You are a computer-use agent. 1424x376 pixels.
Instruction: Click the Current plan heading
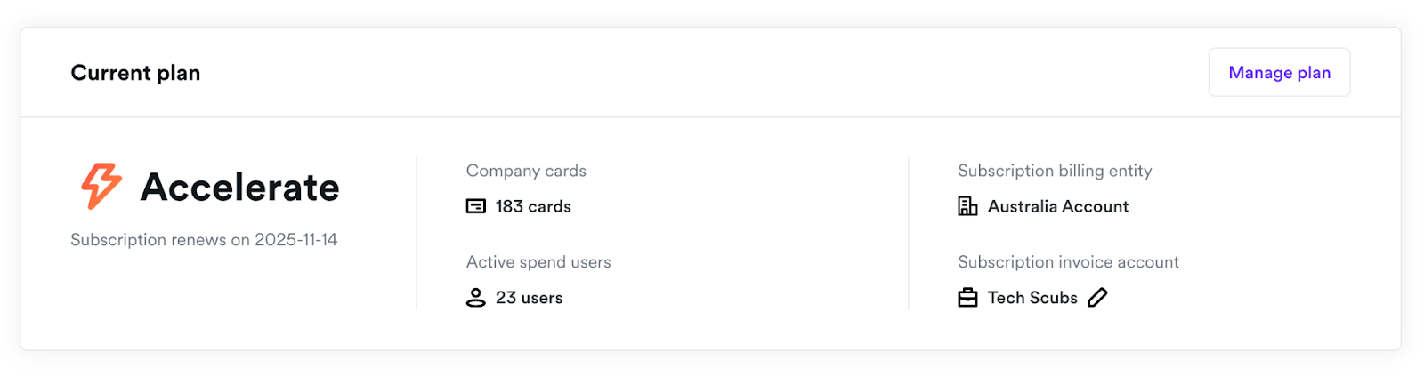135,73
